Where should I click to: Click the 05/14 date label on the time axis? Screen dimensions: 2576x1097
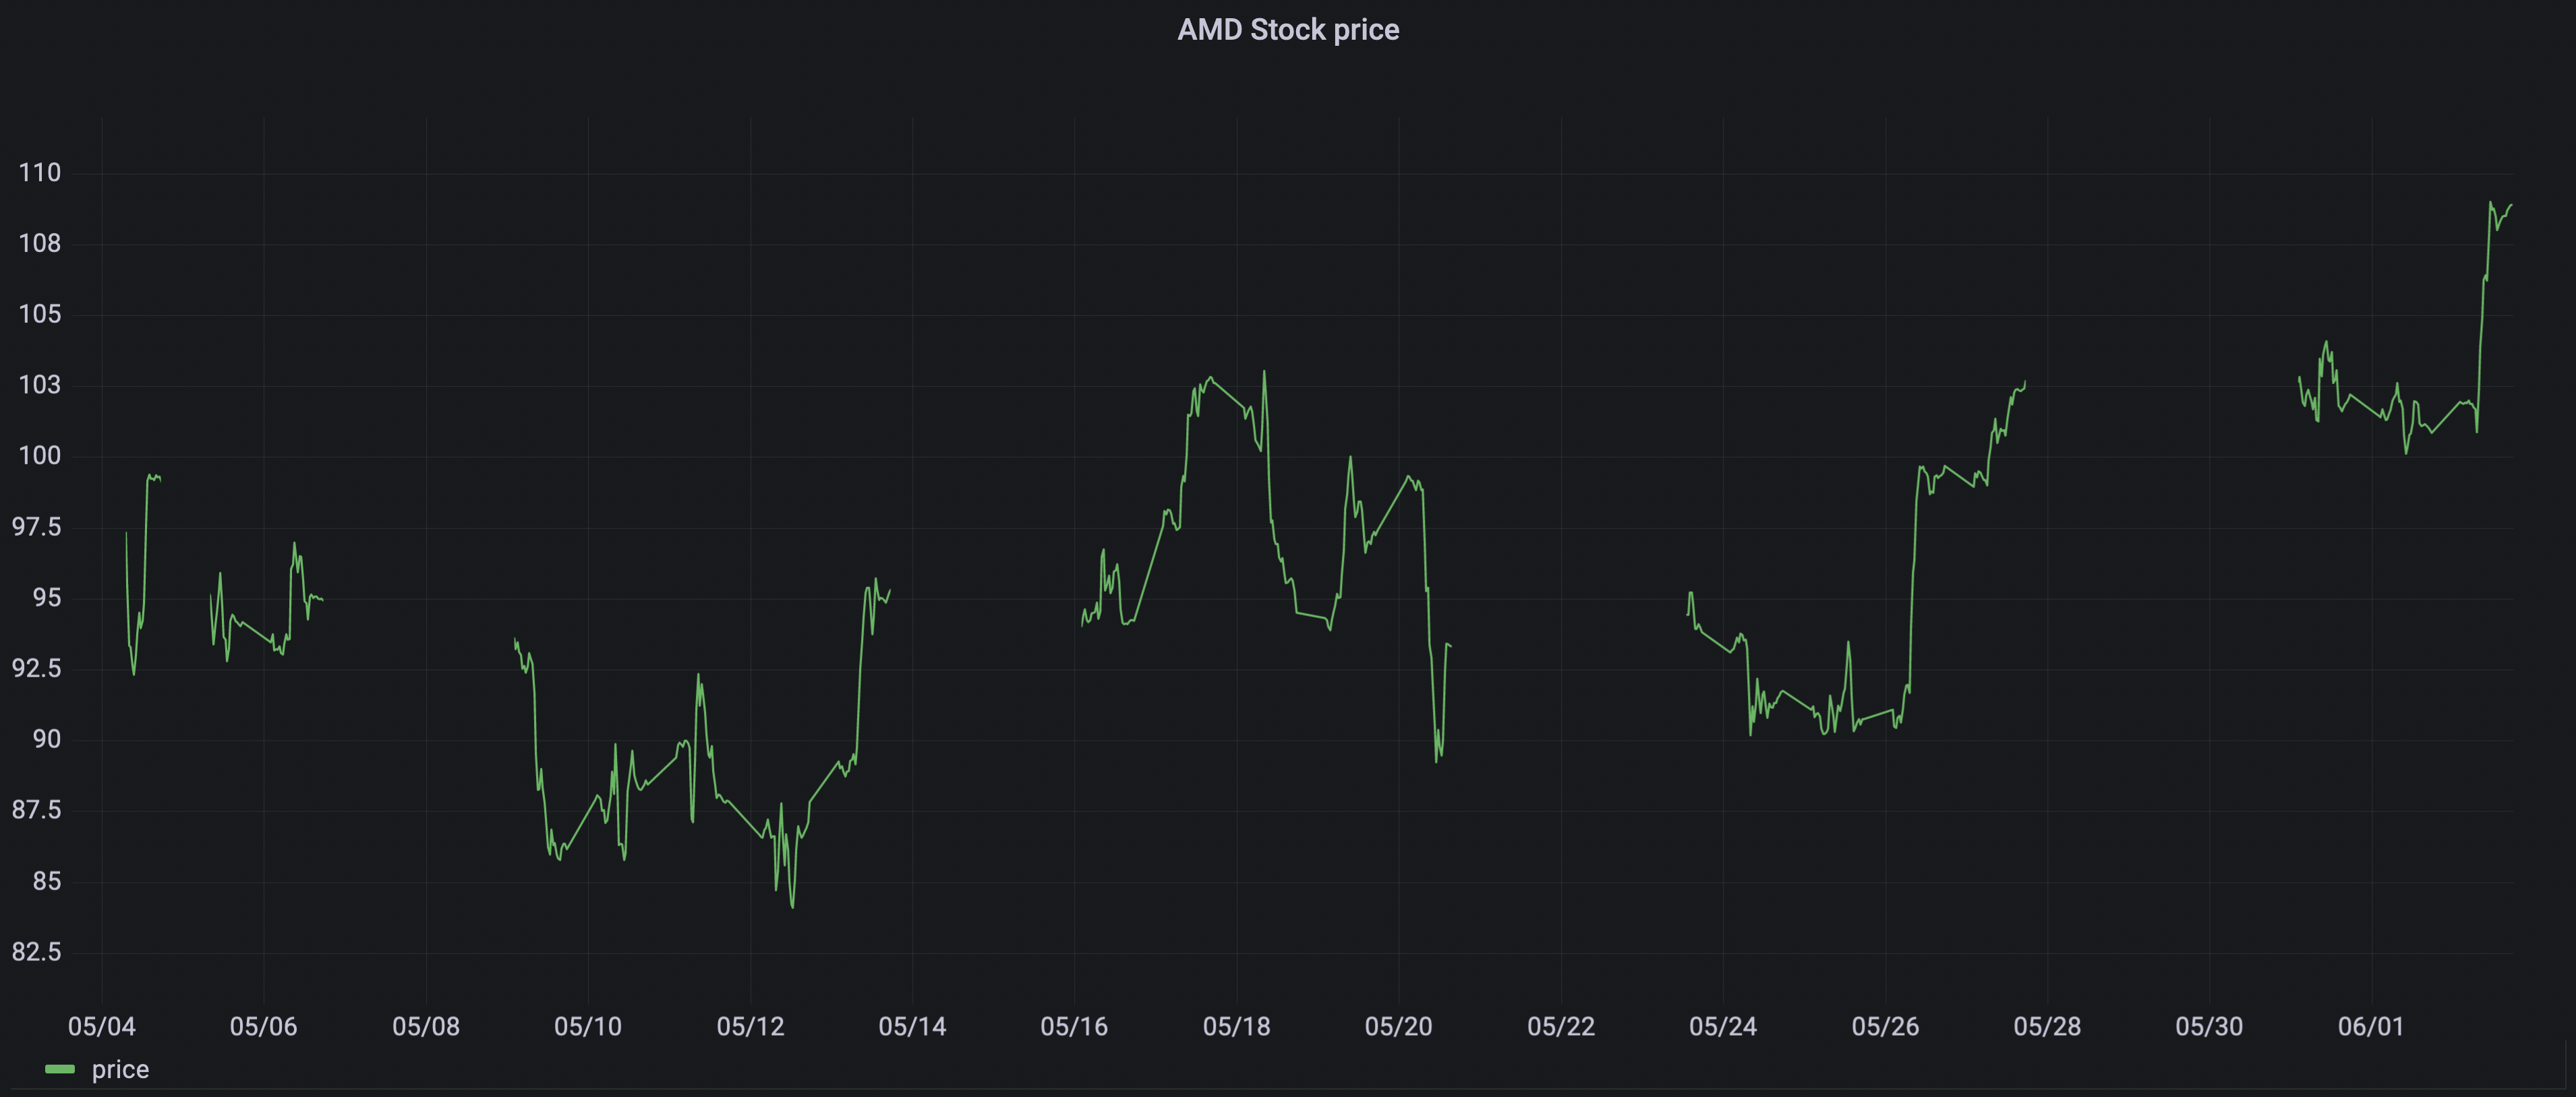tap(912, 1026)
